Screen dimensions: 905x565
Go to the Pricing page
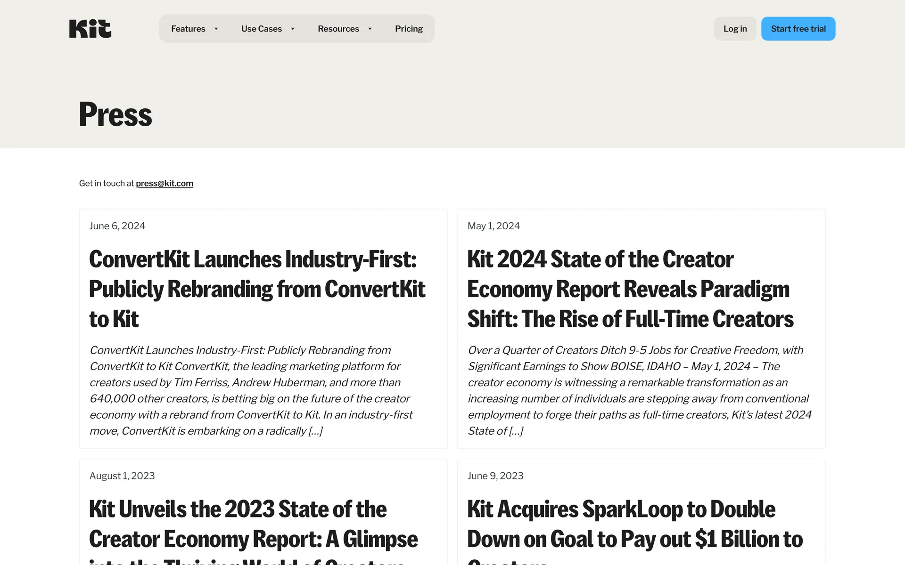409,29
